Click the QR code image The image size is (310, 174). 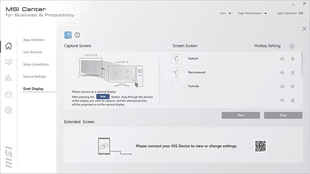[x=260, y=146]
